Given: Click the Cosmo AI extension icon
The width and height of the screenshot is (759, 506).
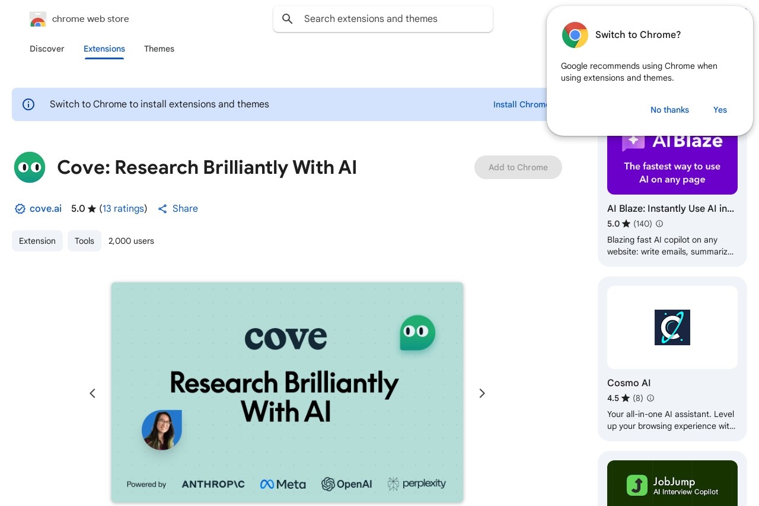Looking at the screenshot, I should pos(672,327).
